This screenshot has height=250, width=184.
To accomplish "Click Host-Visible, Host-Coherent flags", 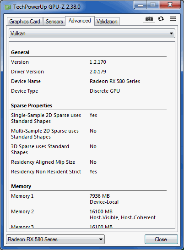I will pos(123,217).
